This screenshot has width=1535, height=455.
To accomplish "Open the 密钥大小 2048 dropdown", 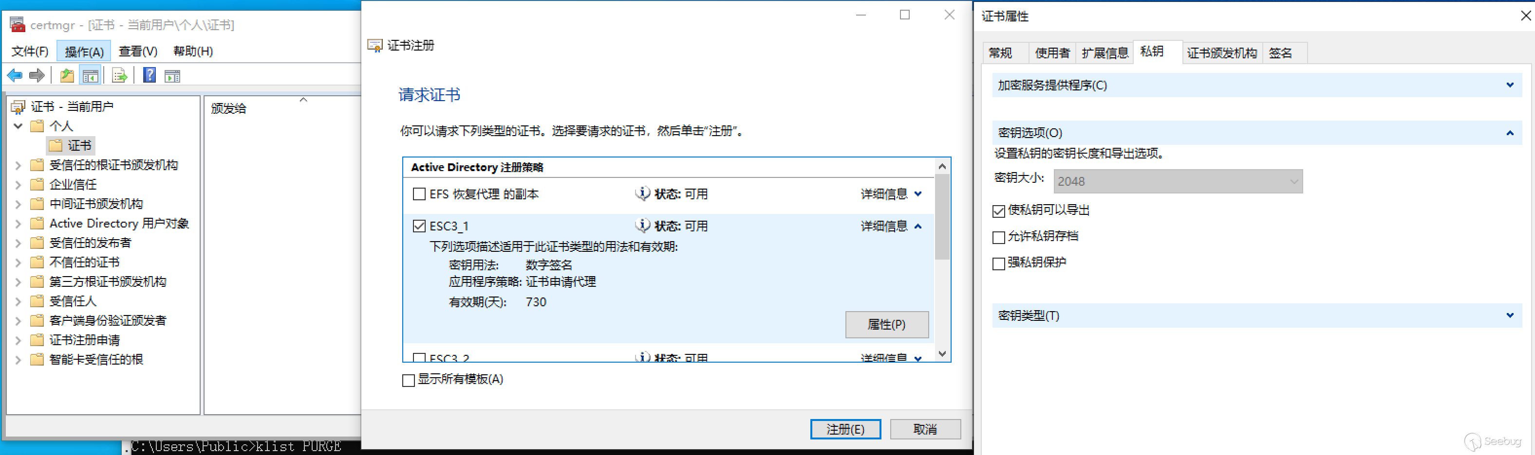I will pos(1178,181).
